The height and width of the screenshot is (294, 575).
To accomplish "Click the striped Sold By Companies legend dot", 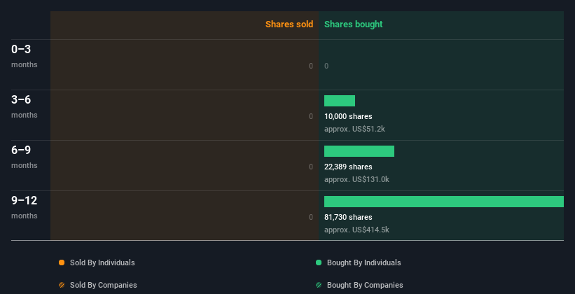I will (62, 285).
